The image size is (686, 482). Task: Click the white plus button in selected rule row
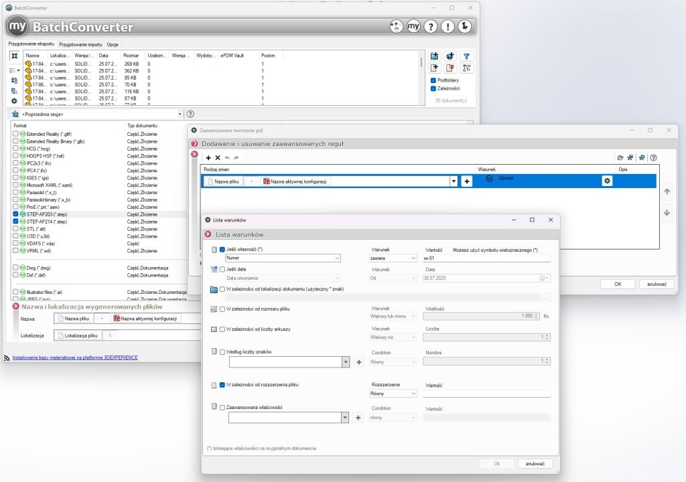pyautogui.click(x=467, y=181)
